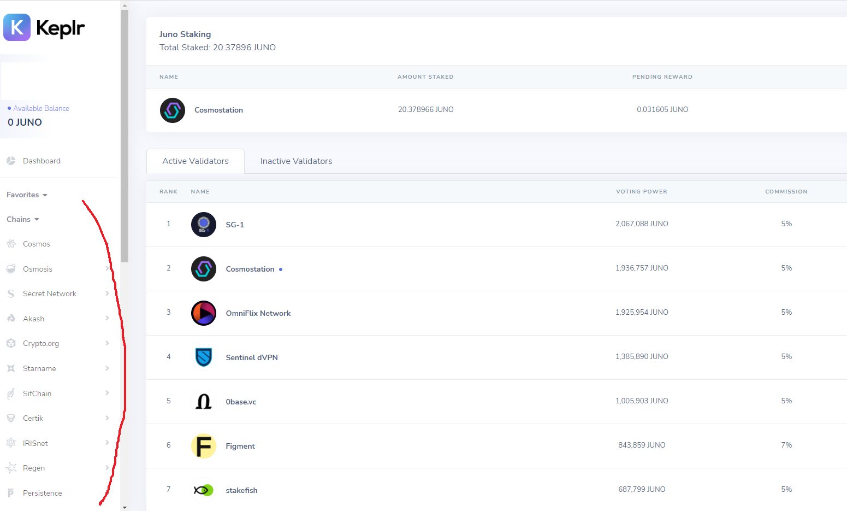Select the Regen chain icon
Image resolution: width=847 pixels, height=511 pixels.
[11, 468]
